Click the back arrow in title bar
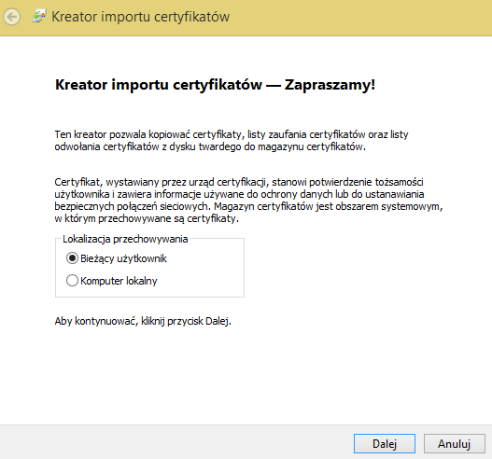Screen dimensions: 492x459 (x=12, y=17)
